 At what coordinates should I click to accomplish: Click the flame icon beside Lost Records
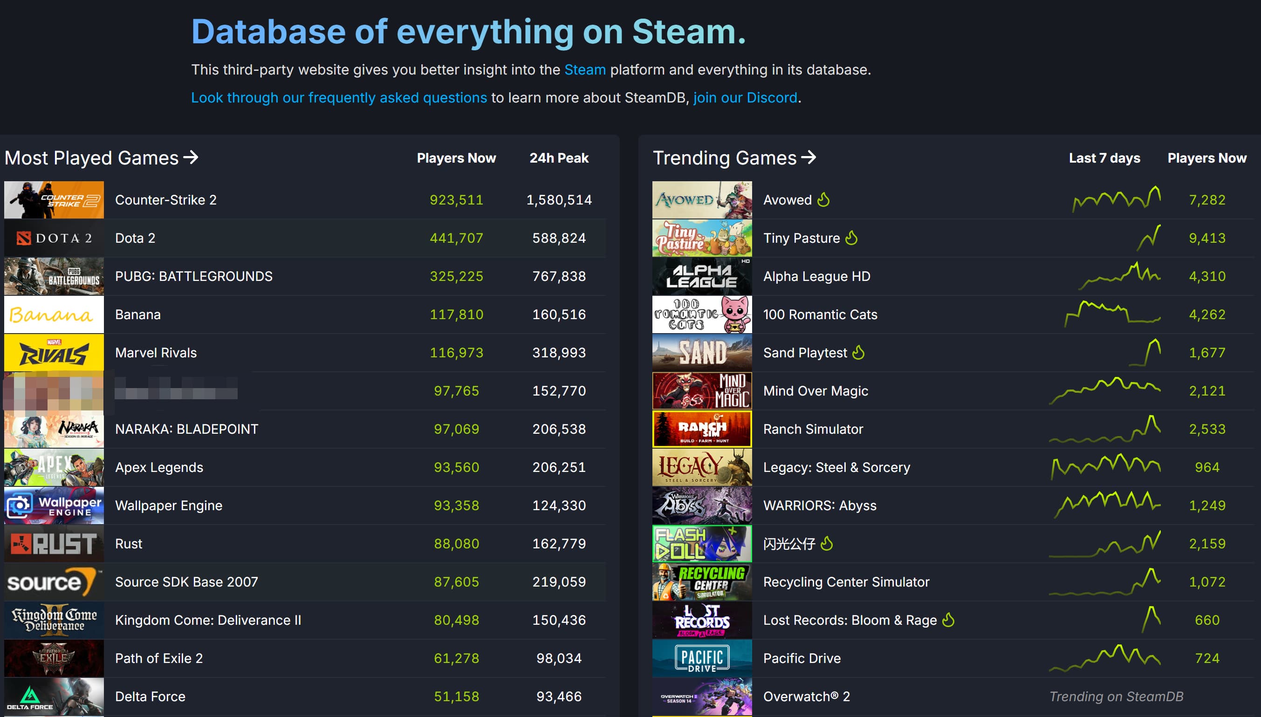tap(948, 620)
